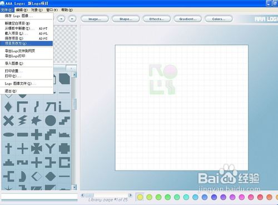Open the Colors... button
The height and width of the screenshot is (205, 278).
[219, 19]
